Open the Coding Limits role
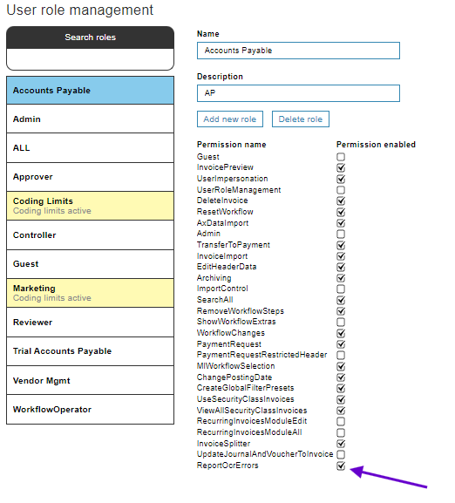The image size is (455, 503). pyautogui.click(x=90, y=206)
